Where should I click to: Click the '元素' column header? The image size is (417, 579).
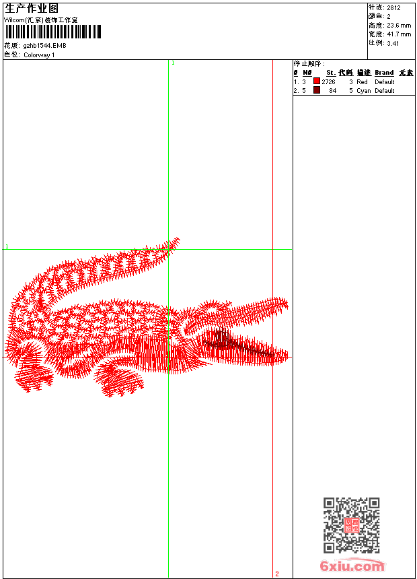[x=406, y=73]
